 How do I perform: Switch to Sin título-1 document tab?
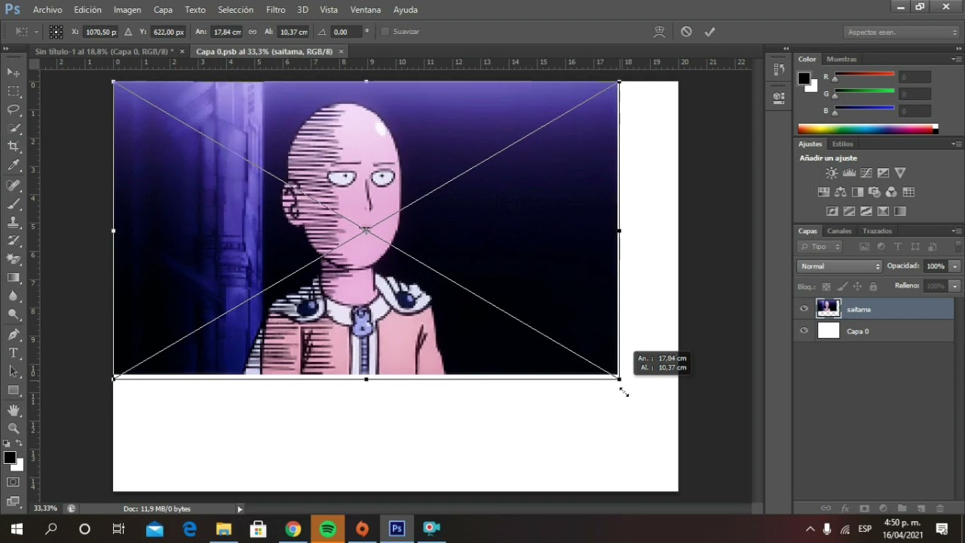105,51
